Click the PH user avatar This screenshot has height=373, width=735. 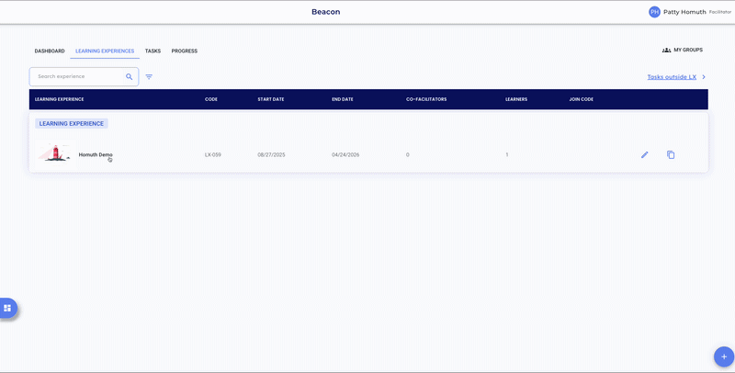point(654,12)
